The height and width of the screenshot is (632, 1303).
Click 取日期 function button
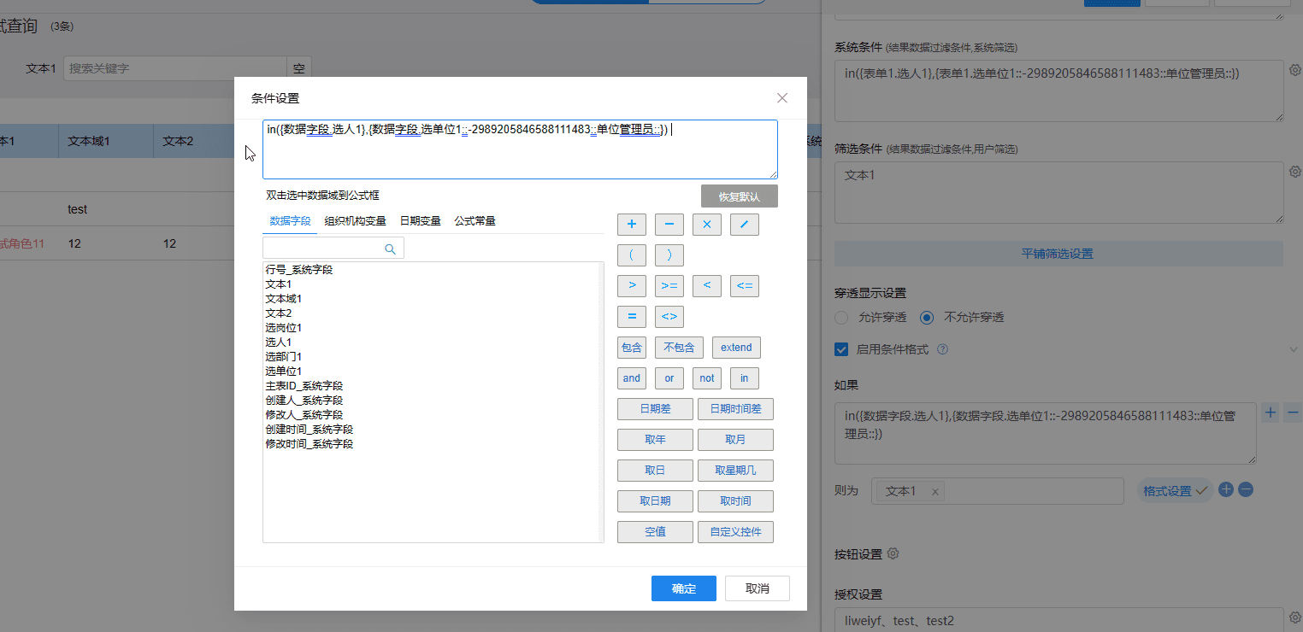coord(655,501)
